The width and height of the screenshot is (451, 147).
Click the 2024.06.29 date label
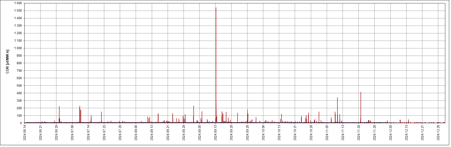coord(56,133)
